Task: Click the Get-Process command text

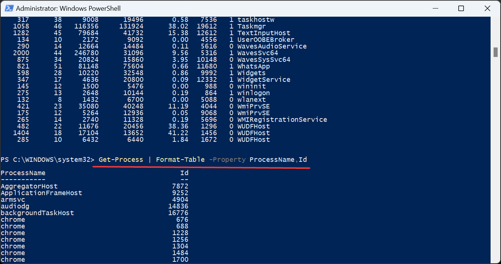Action: point(121,160)
